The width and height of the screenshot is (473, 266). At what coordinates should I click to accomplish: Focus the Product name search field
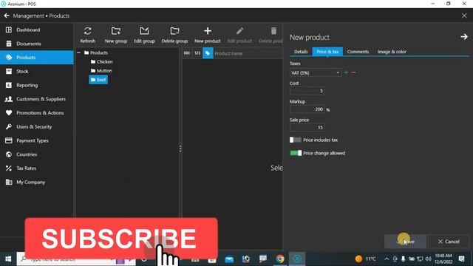point(248,53)
